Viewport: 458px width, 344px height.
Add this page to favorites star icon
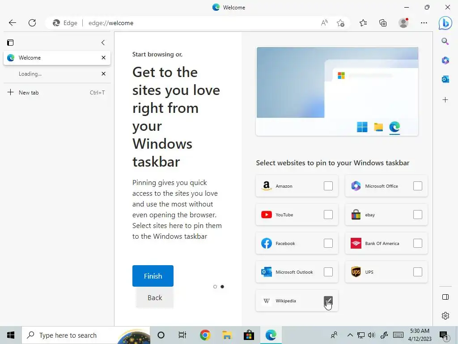[340, 23]
